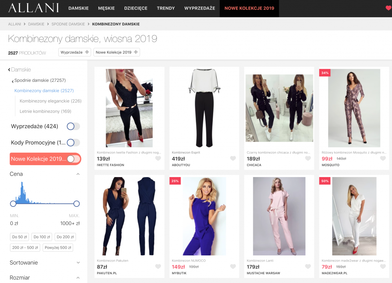
Task: Click the 25% discount badge
Action: pyautogui.click(x=175, y=181)
